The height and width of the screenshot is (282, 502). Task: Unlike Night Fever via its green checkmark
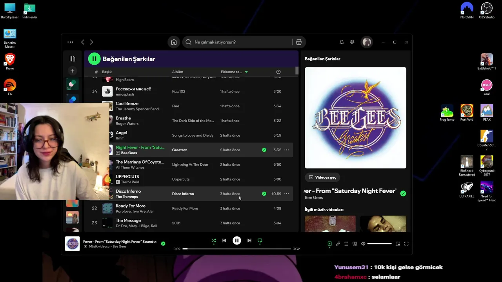click(264, 150)
